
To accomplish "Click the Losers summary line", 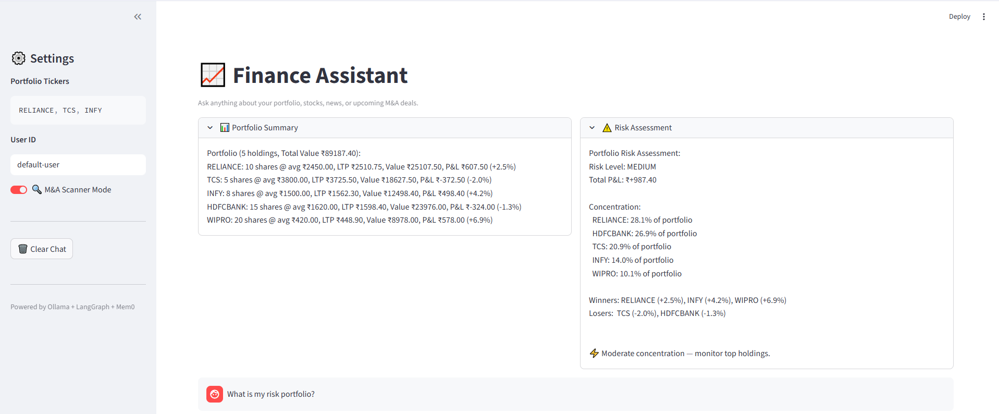I will [x=657, y=313].
